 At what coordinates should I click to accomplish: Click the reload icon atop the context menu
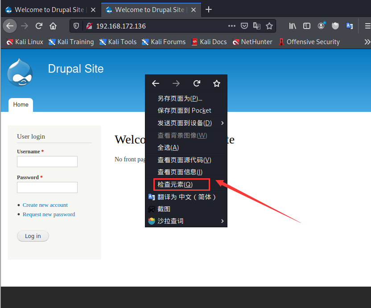click(196, 83)
